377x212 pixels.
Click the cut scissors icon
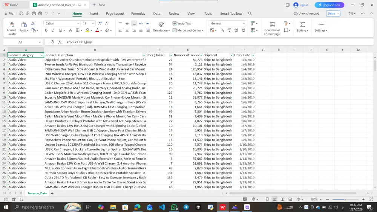click(33, 23)
